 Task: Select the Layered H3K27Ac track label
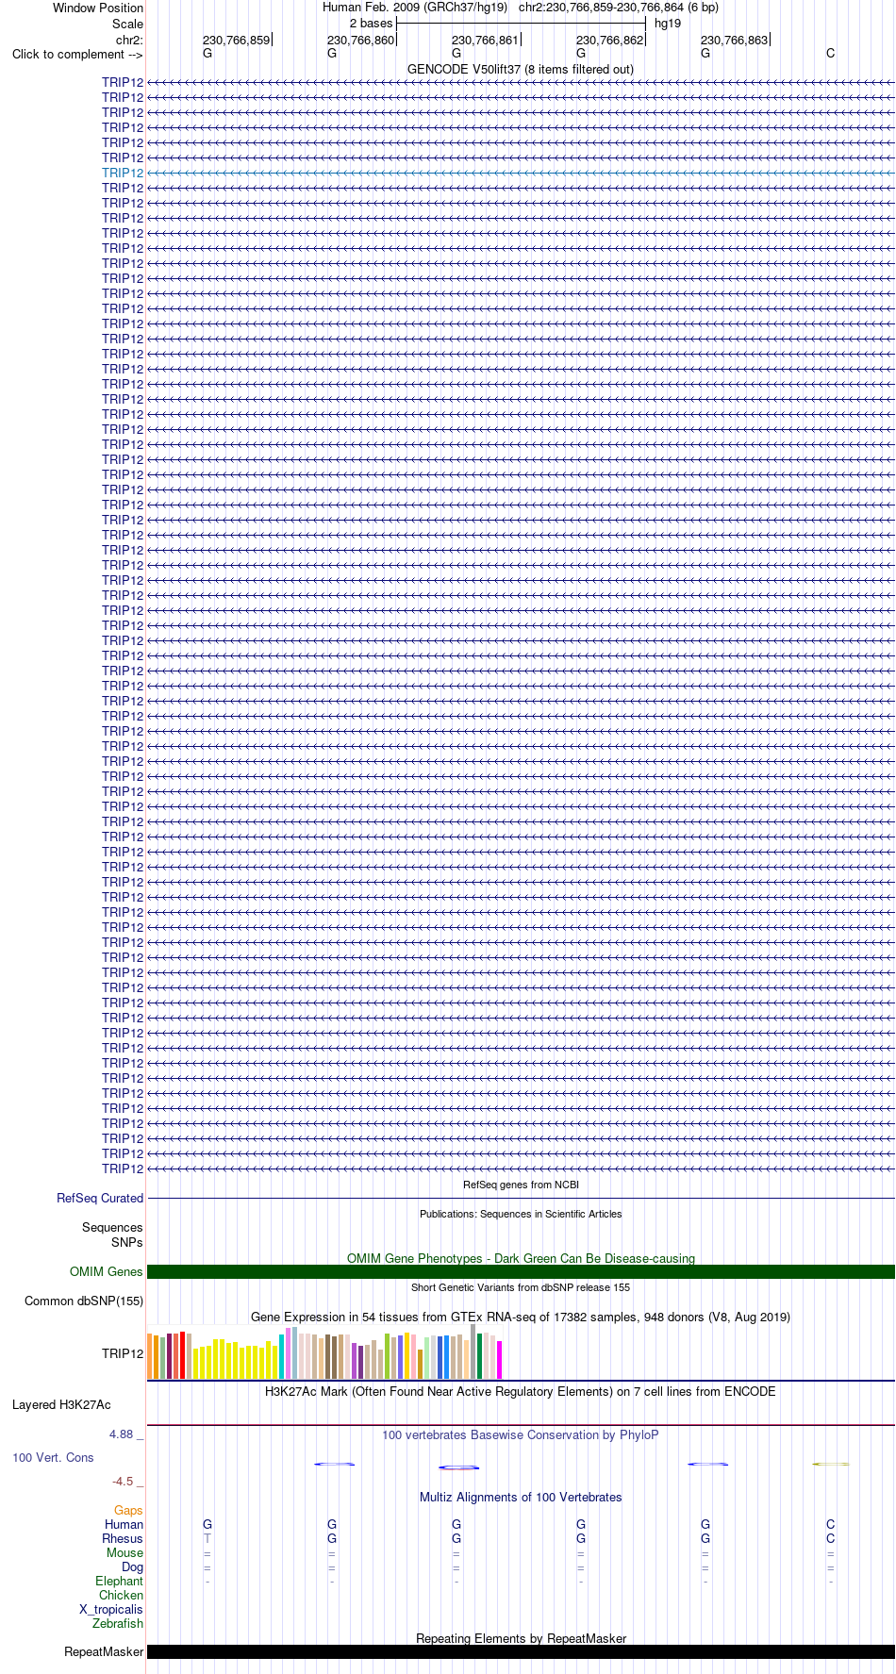[61, 1405]
